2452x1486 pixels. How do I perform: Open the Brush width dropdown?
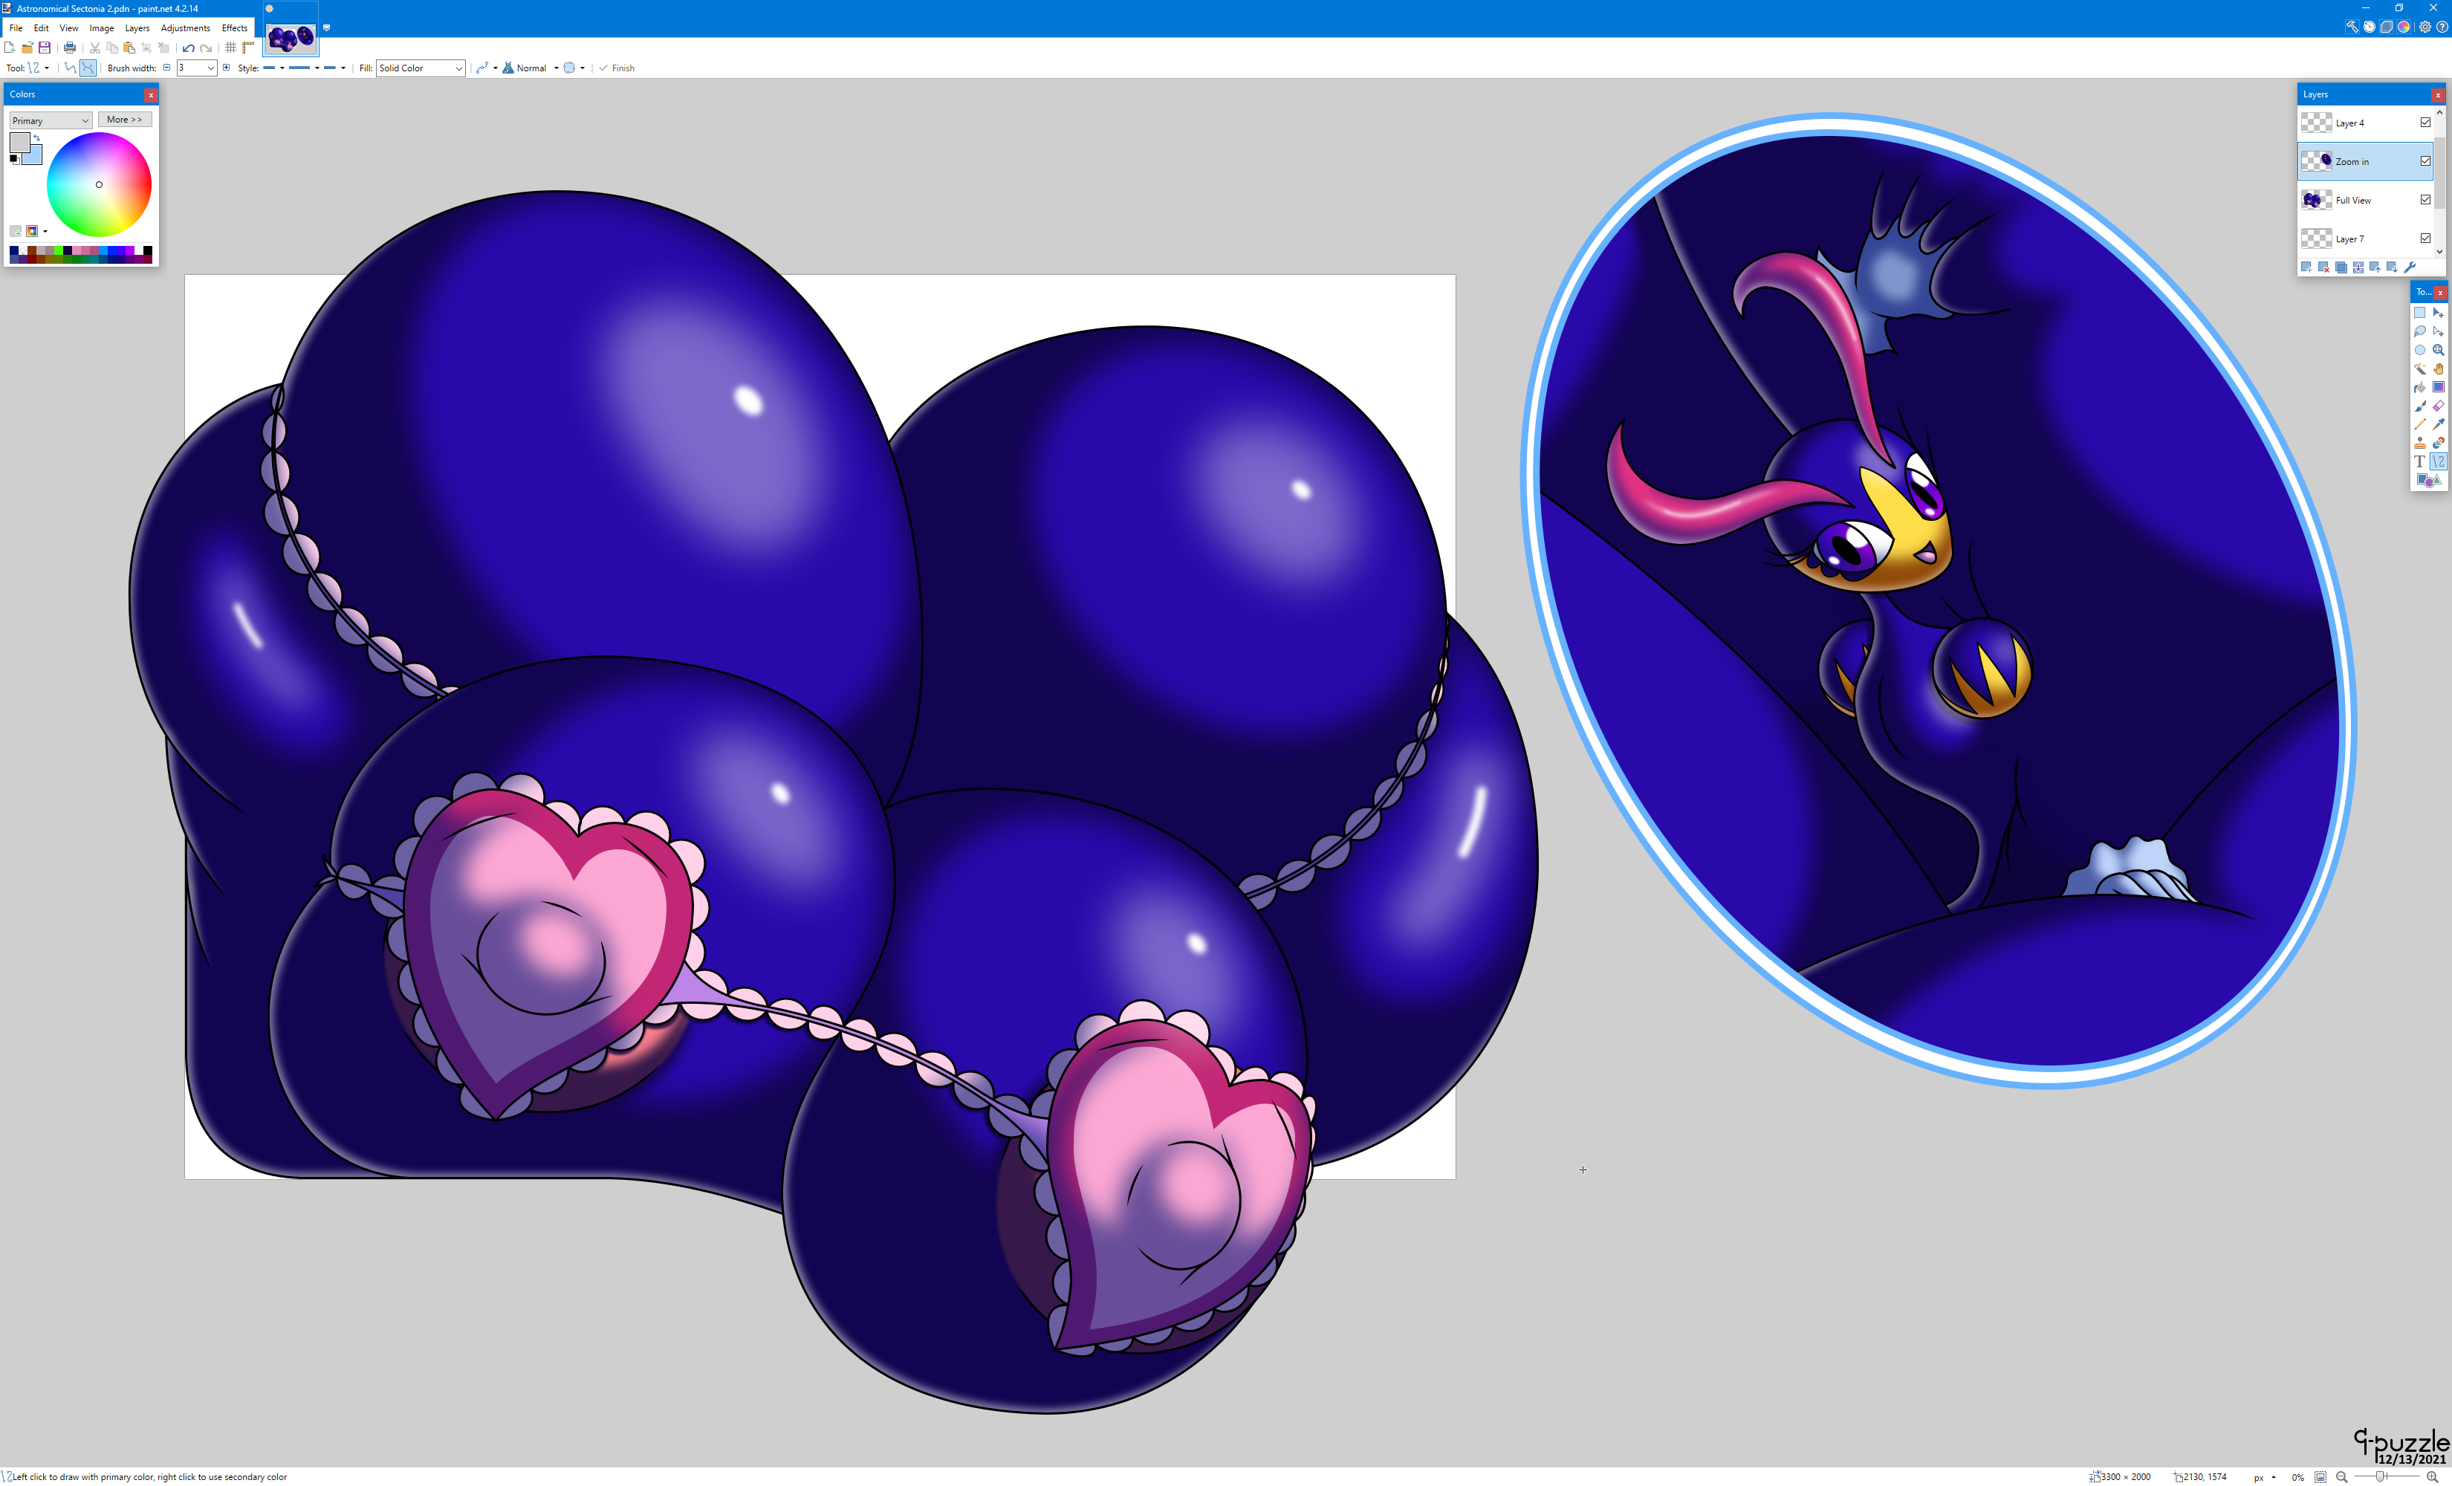coord(211,68)
